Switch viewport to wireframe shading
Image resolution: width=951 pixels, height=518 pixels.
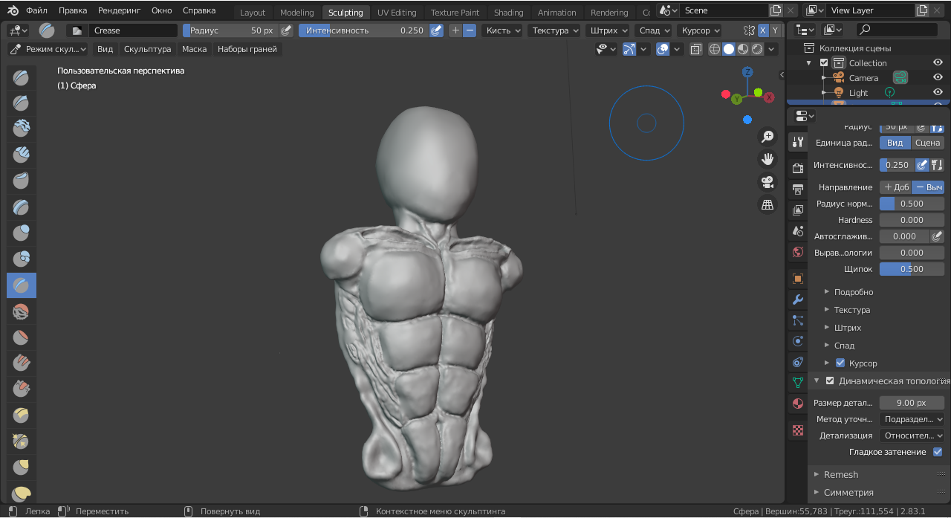(x=715, y=49)
